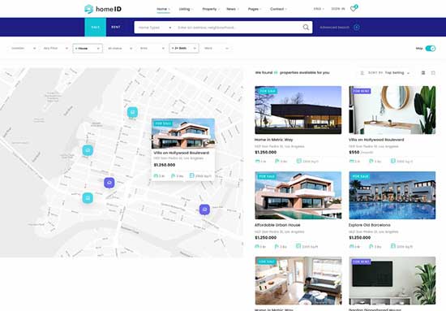The image size is (446, 311).
Task: Click bed icon on Home in Metric Way card
Action: [257, 162]
